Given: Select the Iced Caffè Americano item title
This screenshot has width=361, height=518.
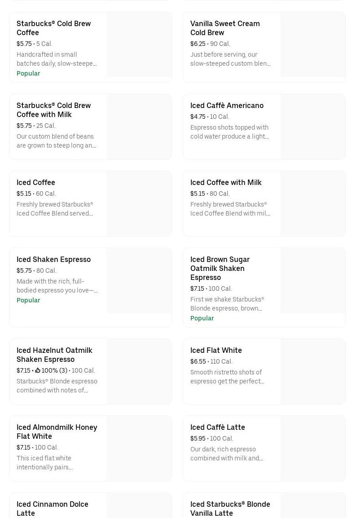Looking at the screenshot, I should coord(227,105).
